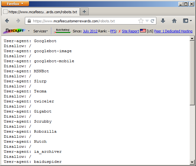
Task: Open the Bookmarks menu button
Action: (187, 21)
